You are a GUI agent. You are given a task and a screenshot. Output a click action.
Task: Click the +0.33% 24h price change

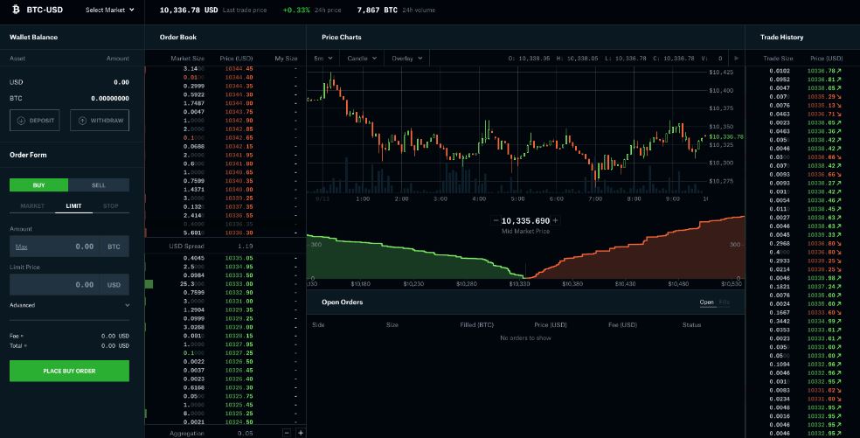[296, 10]
